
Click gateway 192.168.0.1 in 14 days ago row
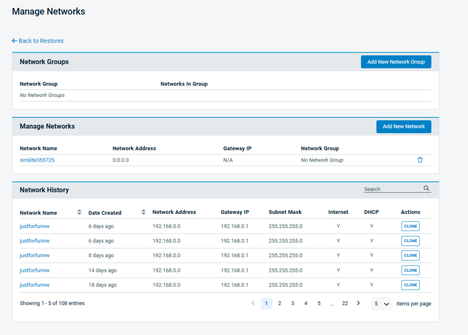[x=234, y=271]
